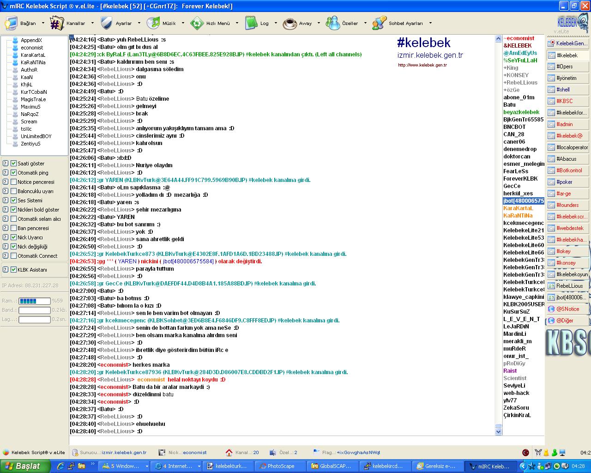Image resolution: width=591 pixels, height=473 pixels.
Task: Enable Ban penceresi checkbox
Action: pyautogui.click(x=14, y=228)
